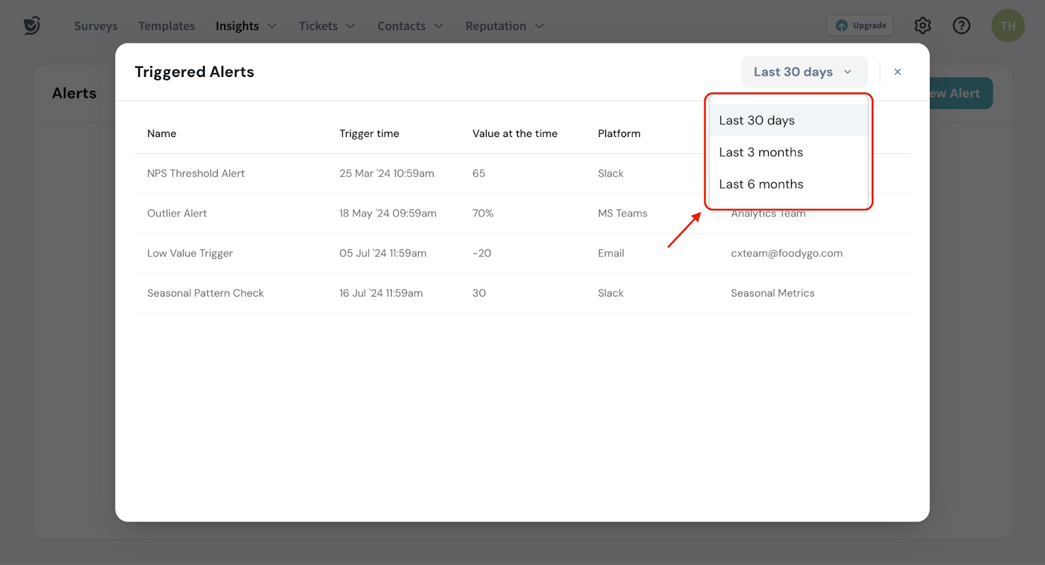Select the NPS Threshold Alert row

[x=196, y=174]
